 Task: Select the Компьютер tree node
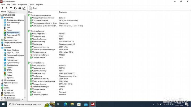[7, 17]
